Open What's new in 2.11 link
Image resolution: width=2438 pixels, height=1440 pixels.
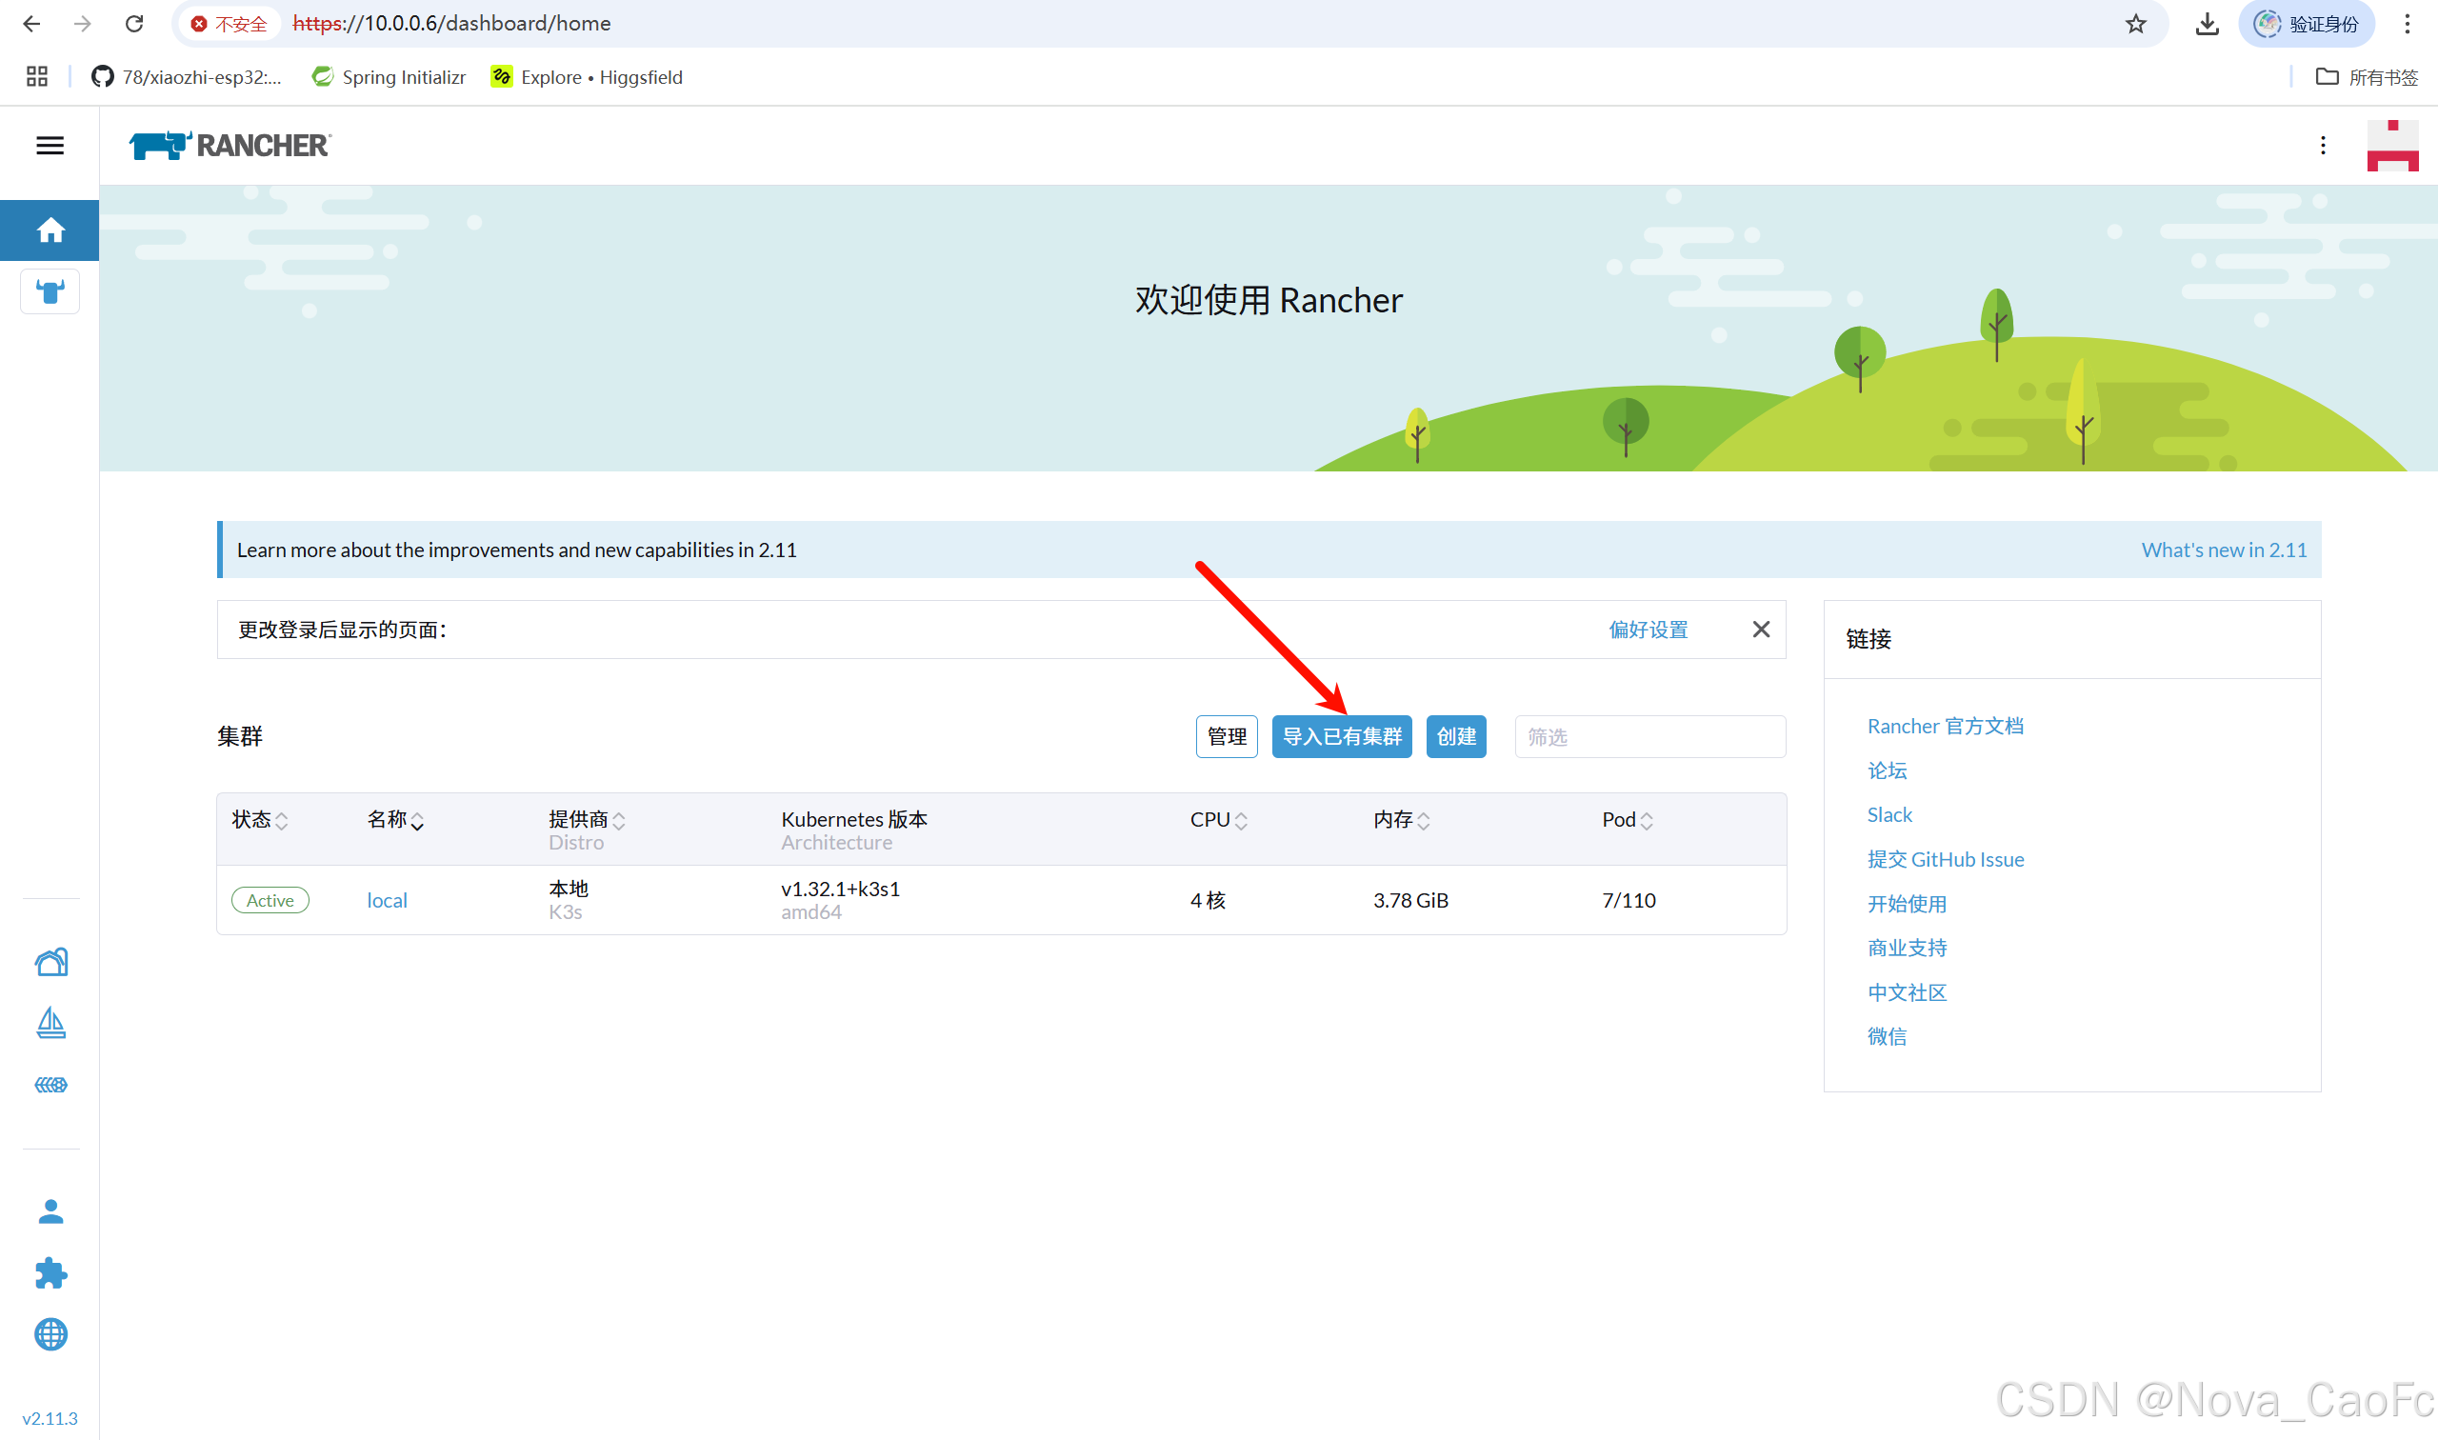point(2224,550)
